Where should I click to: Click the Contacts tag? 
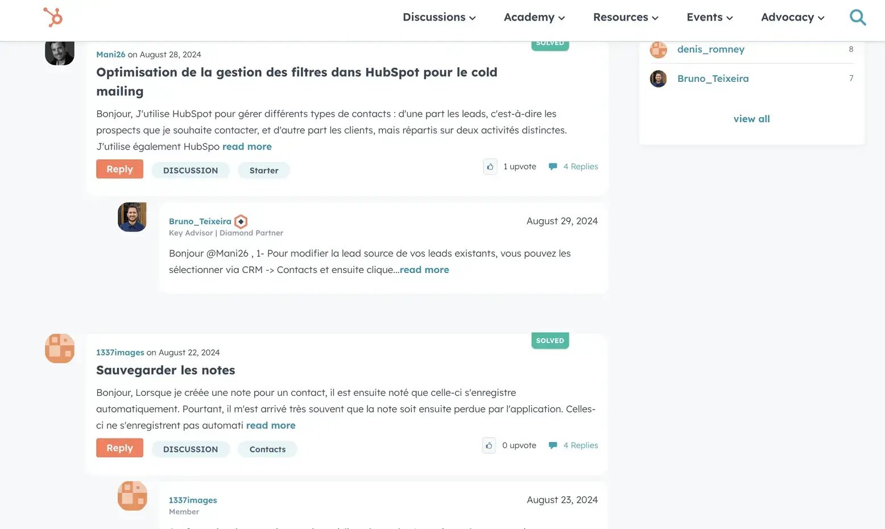[x=267, y=449]
